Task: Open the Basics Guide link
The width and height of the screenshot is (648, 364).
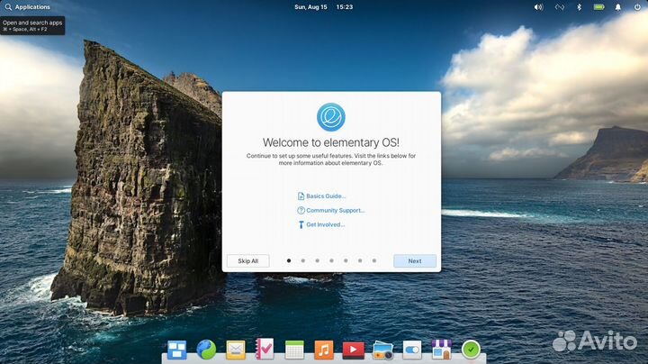Action: point(325,196)
